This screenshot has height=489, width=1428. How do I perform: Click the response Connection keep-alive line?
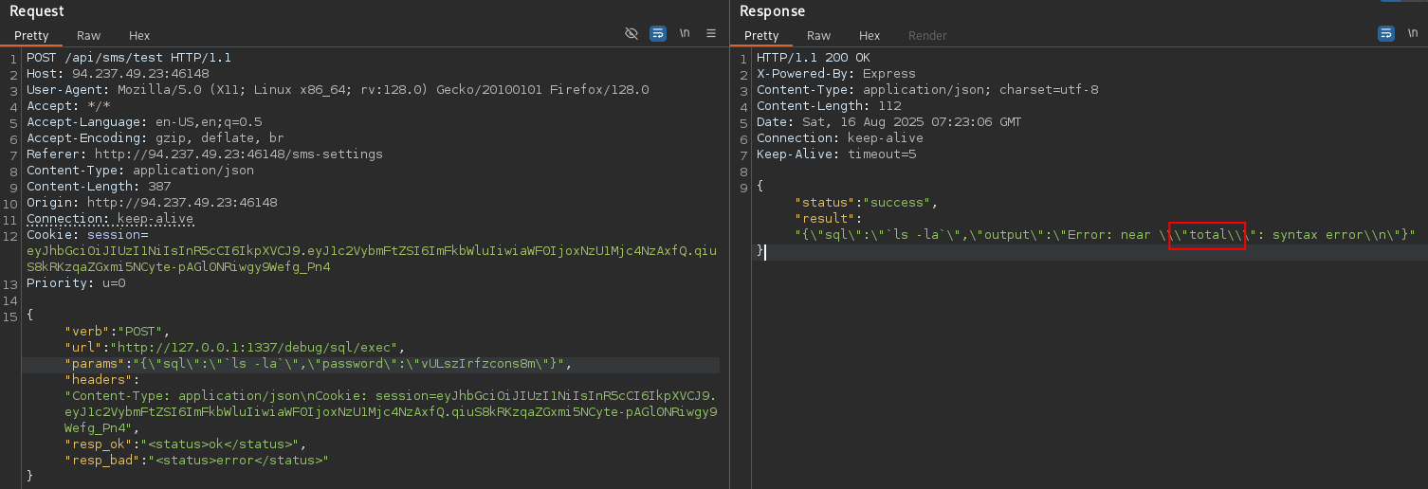pos(840,137)
